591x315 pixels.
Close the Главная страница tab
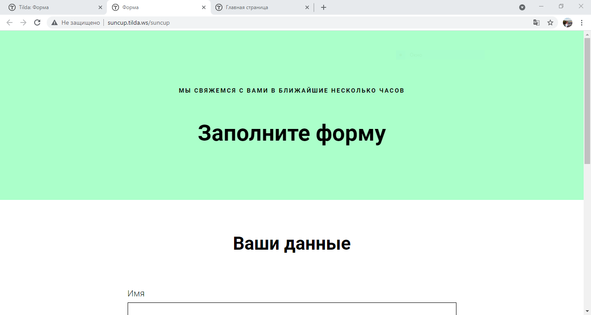307,7
